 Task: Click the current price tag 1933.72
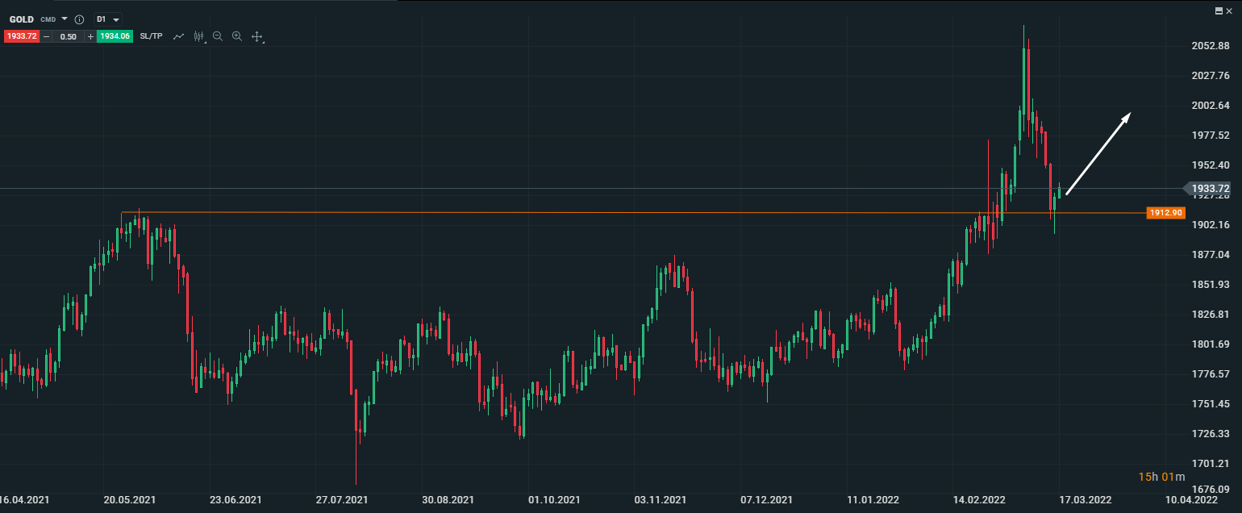point(1210,188)
